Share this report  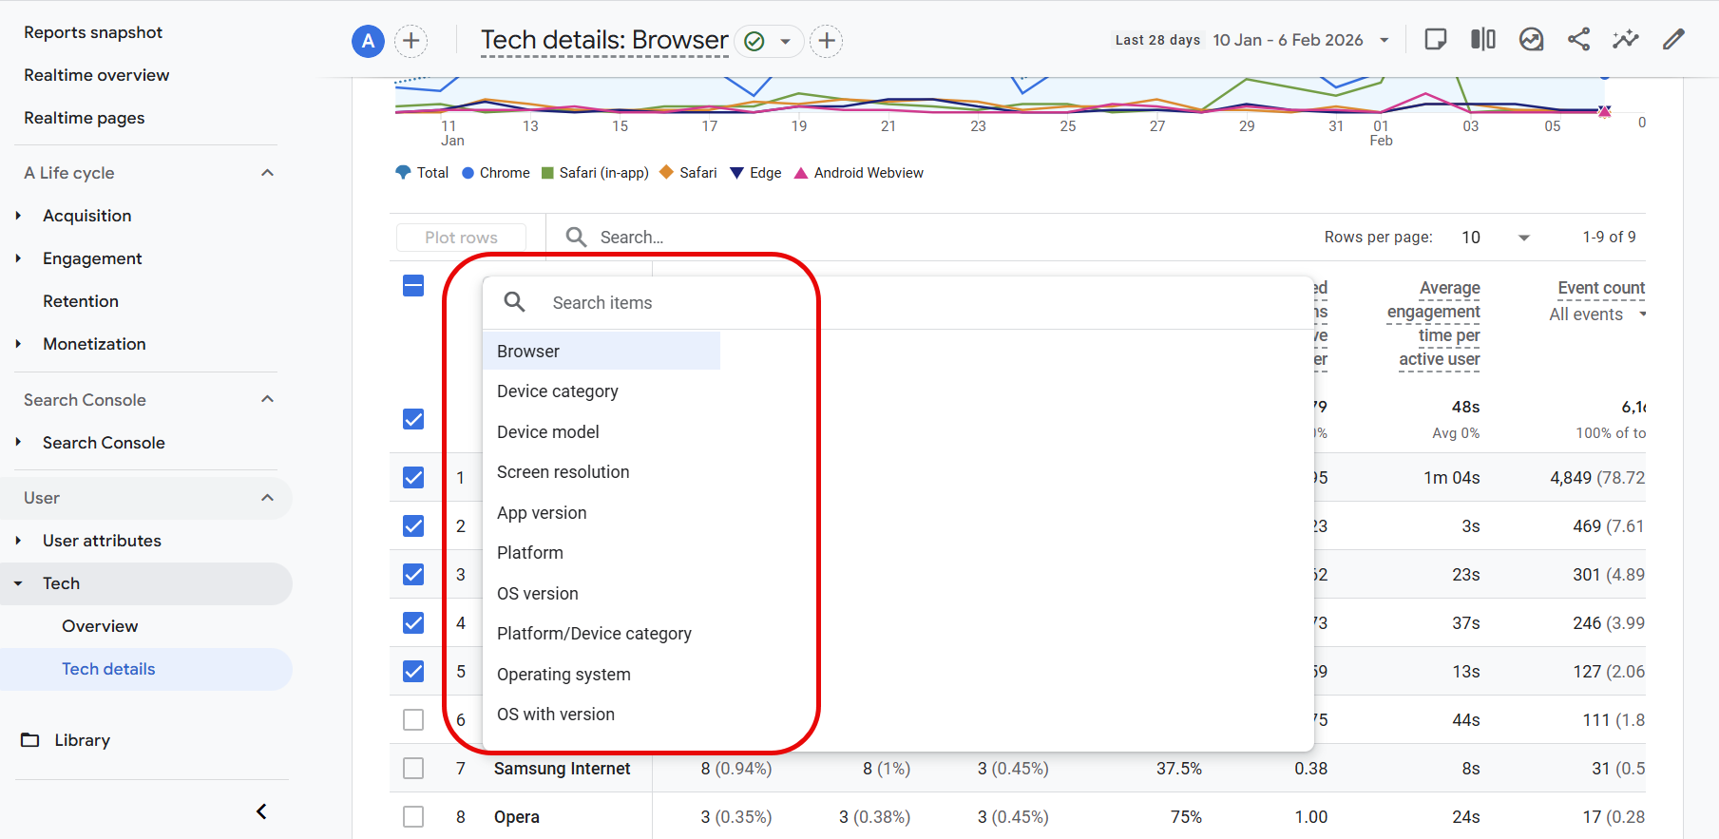pyautogui.click(x=1578, y=39)
